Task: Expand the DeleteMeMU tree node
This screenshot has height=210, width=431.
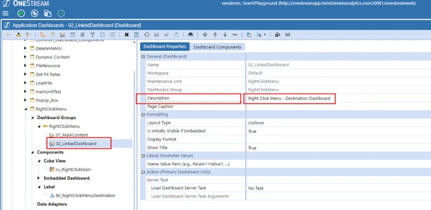Action: (x=25, y=48)
